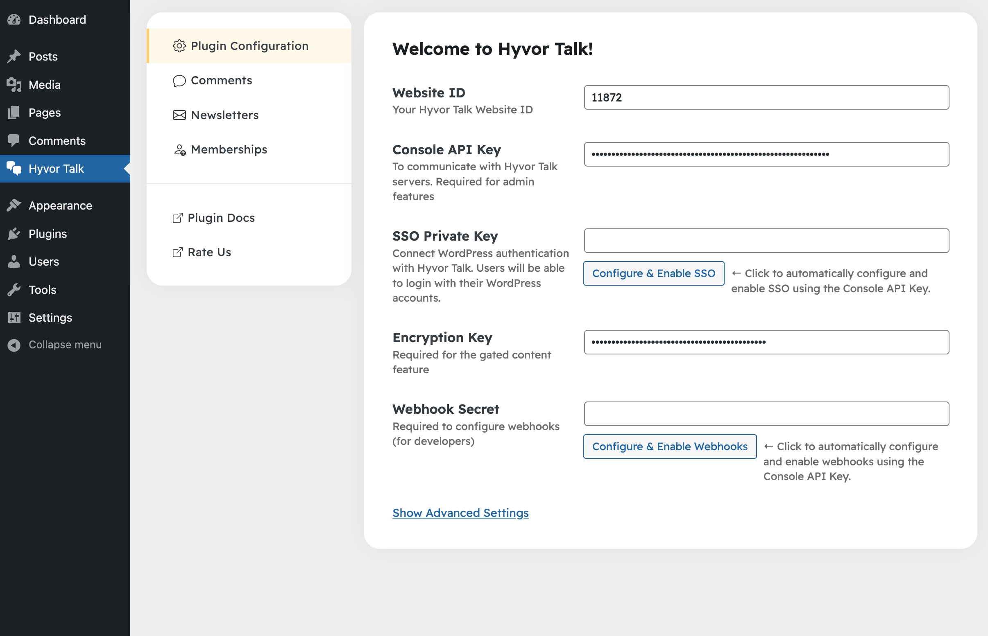Click the Webhook Secret input field
The height and width of the screenshot is (636, 988).
point(766,414)
